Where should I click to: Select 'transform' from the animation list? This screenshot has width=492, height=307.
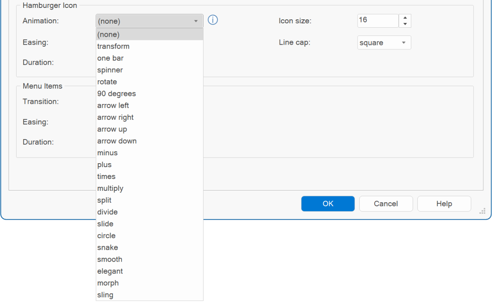click(x=113, y=46)
